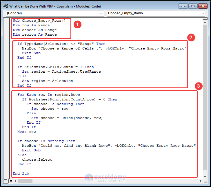Open the Choose_Empty_Rows procedure dropdown
211x187 pixels.
coord(156,13)
